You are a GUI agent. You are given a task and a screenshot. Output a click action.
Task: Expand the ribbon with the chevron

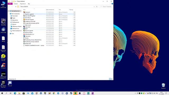pos(110,4)
